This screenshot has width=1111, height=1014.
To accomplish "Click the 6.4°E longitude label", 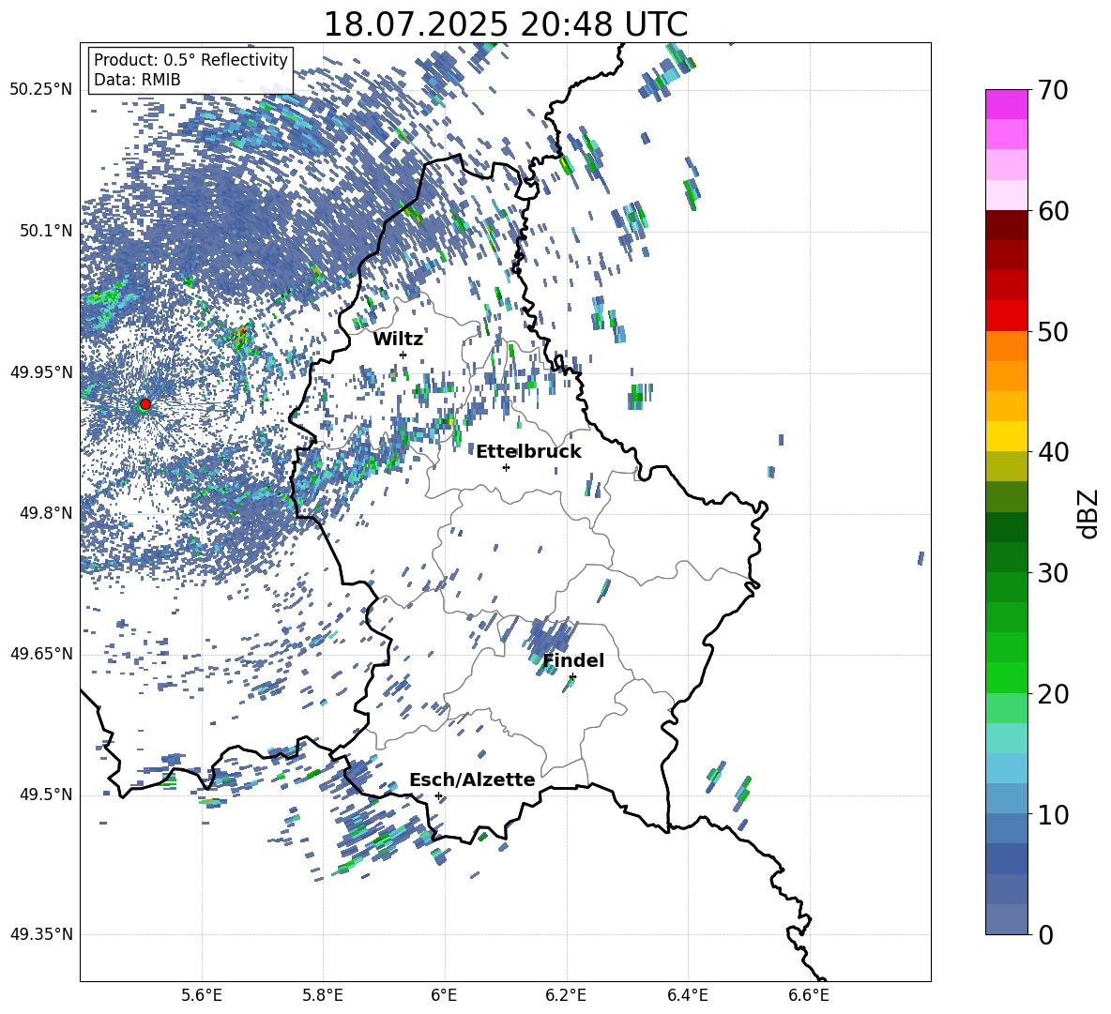I will pyautogui.click(x=687, y=995).
